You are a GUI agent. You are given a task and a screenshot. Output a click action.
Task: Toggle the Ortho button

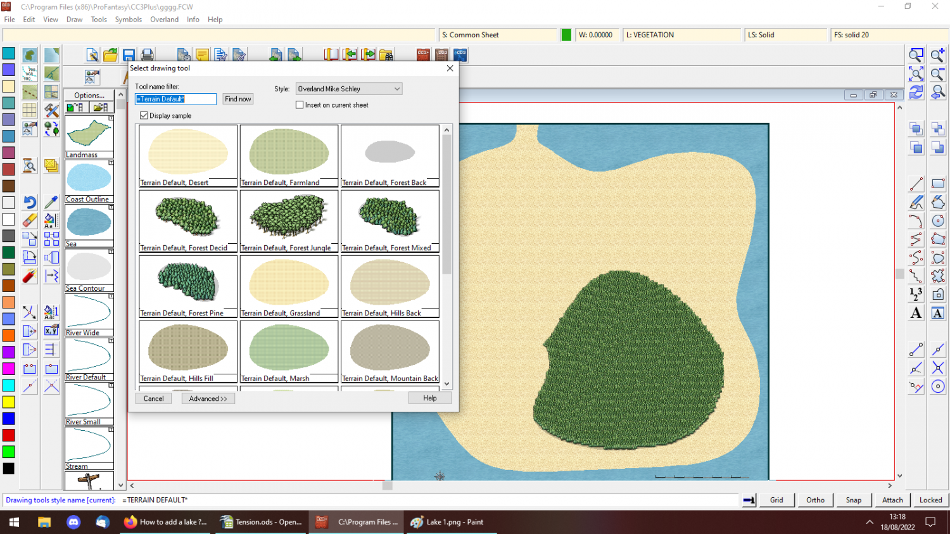tap(815, 500)
